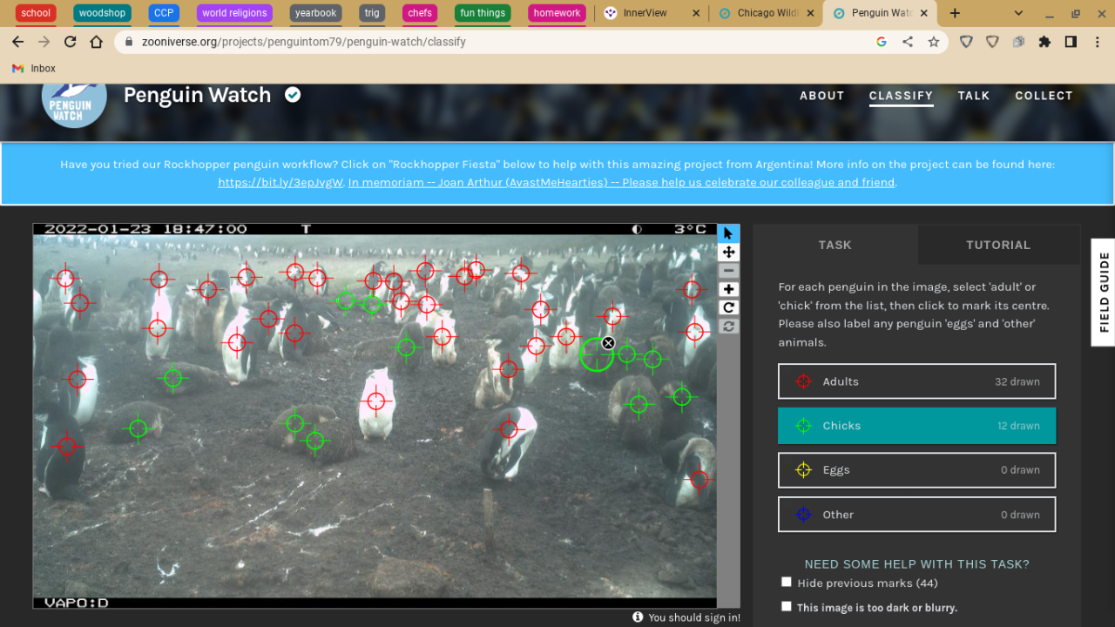Check 'This image is too dark or blurry'
This screenshot has height=627, width=1115.
click(x=787, y=607)
